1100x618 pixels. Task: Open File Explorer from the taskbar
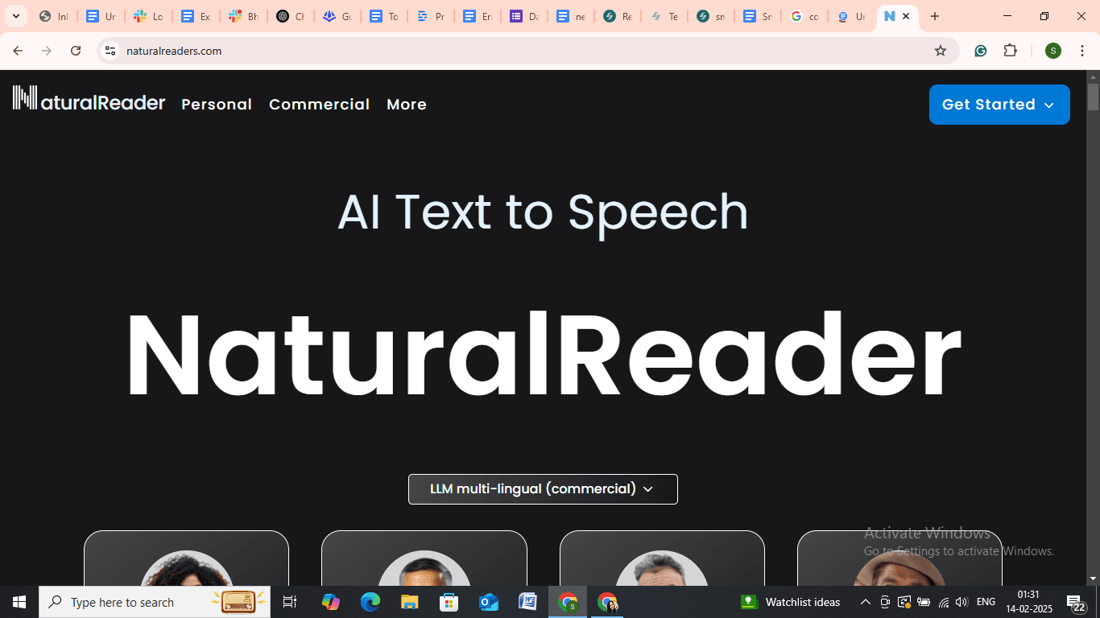(x=410, y=602)
